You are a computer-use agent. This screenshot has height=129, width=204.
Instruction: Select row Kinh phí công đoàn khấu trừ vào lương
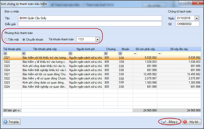(x=102, y=66)
